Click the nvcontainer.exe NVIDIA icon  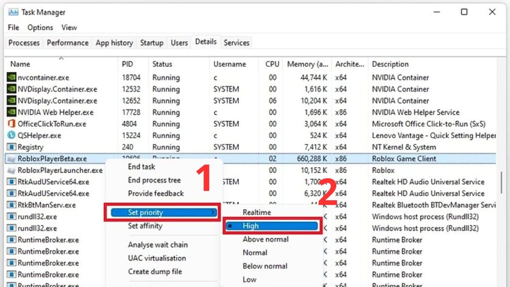click(x=11, y=77)
